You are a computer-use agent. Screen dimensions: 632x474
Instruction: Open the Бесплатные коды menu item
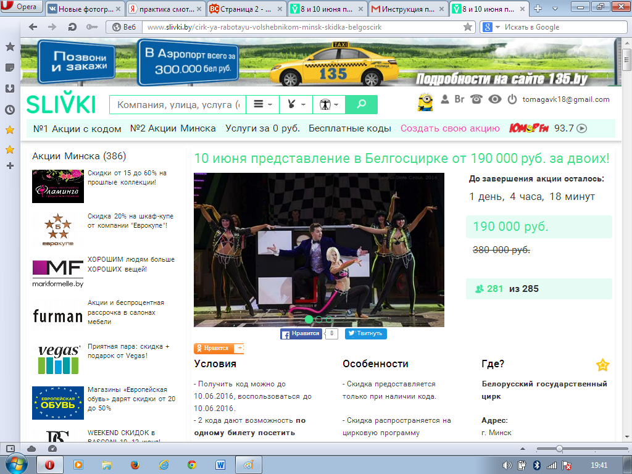click(349, 128)
